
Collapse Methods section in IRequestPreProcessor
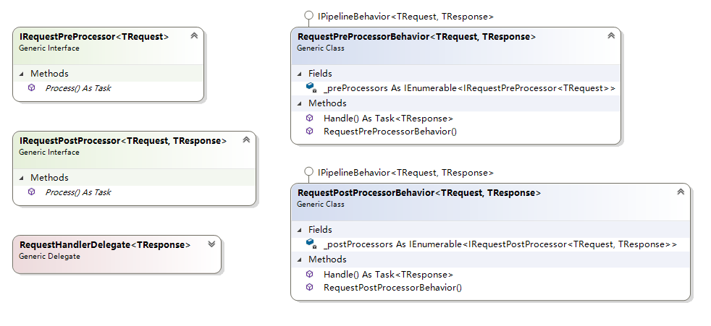pos(21,74)
